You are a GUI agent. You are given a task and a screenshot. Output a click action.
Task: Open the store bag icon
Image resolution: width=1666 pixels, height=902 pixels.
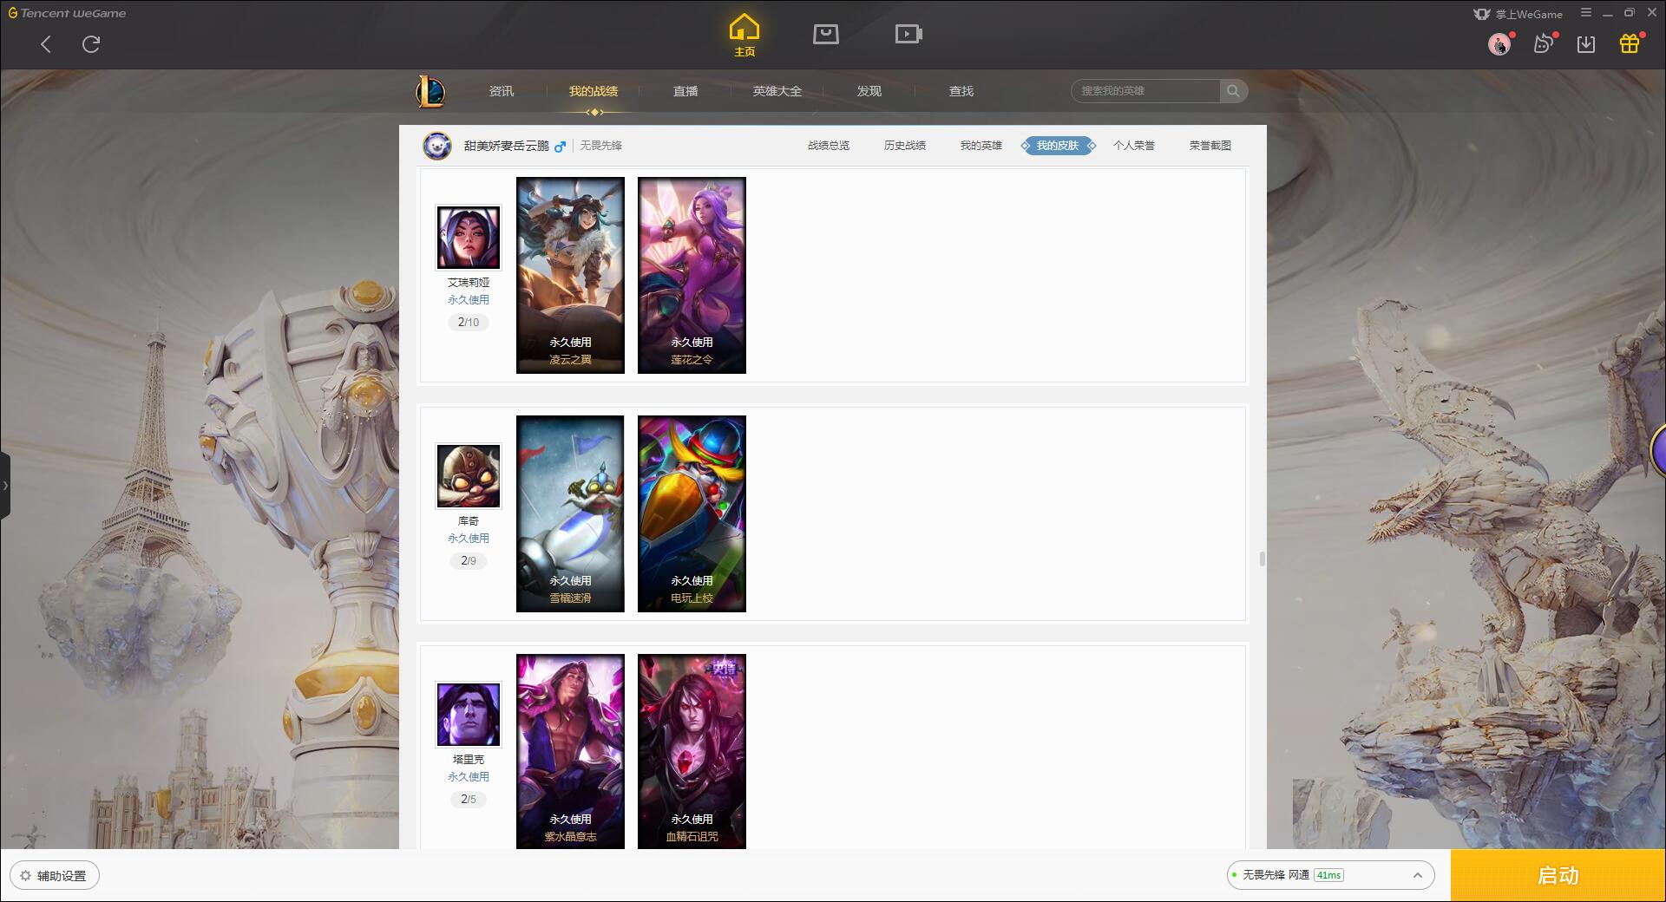pos(825,34)
